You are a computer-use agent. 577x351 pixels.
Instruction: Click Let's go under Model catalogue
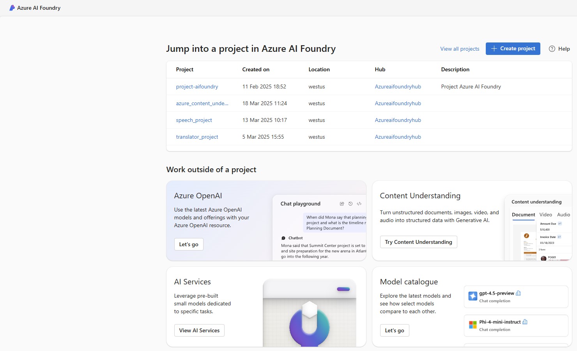click(x=395, y=330)
